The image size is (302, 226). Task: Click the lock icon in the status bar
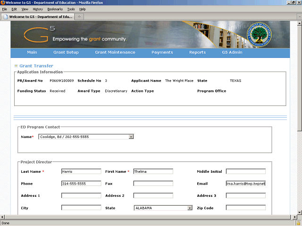point(298,223)
